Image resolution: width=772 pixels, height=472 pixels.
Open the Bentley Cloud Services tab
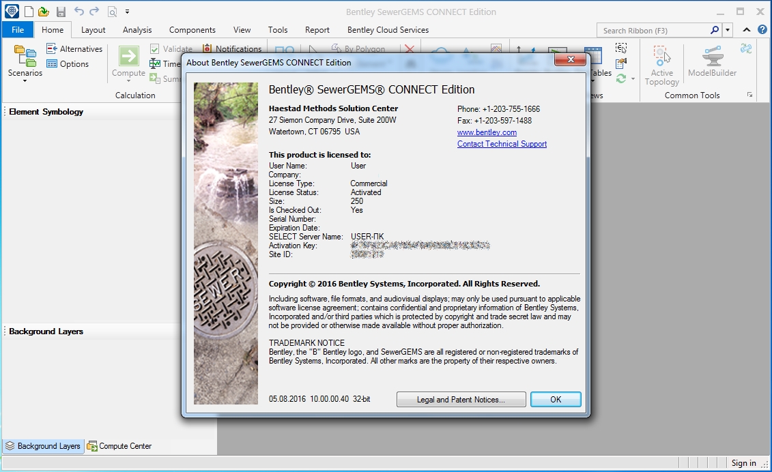point(388,29)
